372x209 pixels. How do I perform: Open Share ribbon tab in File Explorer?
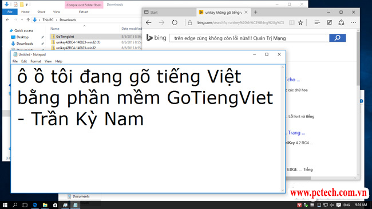[41, 12]
